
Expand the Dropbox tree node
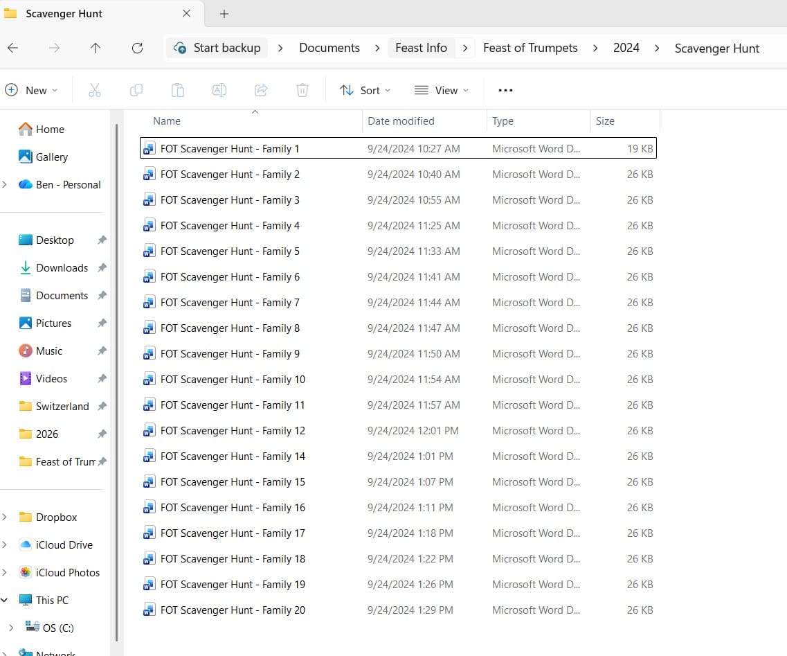pos(5,517)
